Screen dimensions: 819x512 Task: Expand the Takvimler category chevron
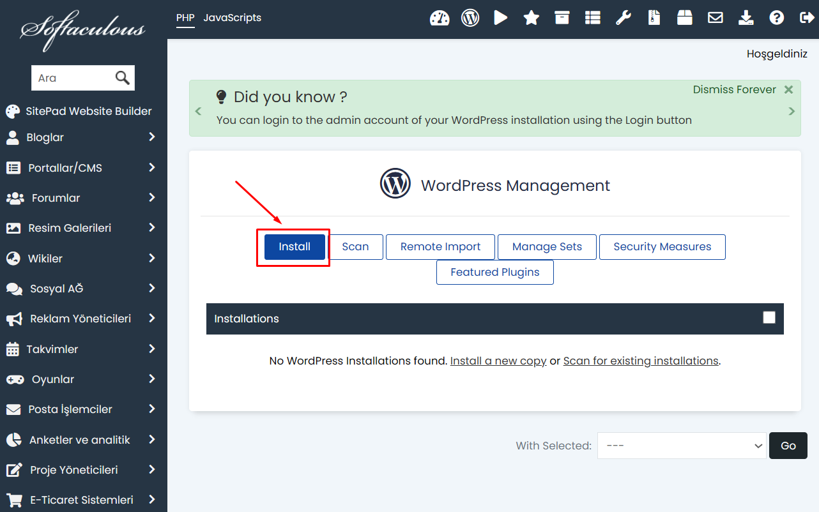pos(152,349)
